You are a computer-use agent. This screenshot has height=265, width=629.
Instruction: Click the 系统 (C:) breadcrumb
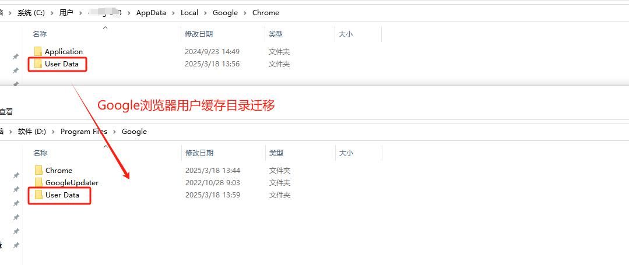[31, 12]
